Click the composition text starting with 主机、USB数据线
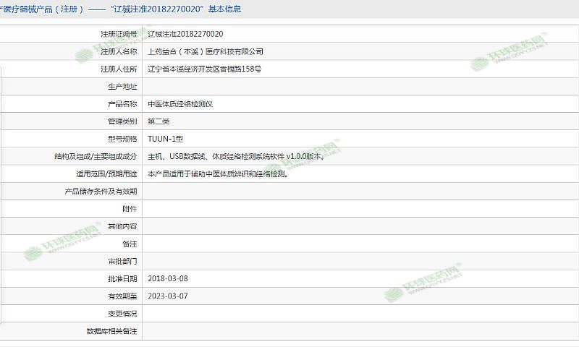 (x=230, y=156)
